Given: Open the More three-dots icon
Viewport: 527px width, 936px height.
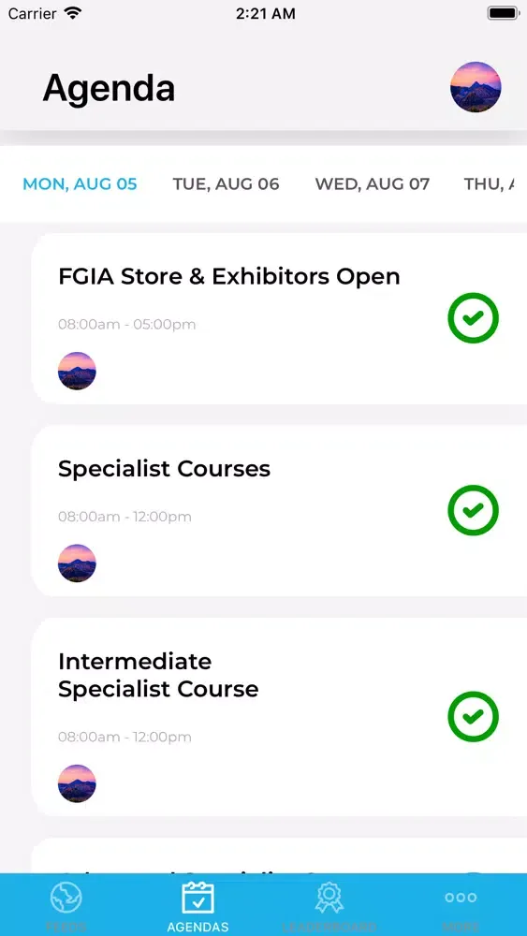Looking at the screenshot, I should 461,898.
